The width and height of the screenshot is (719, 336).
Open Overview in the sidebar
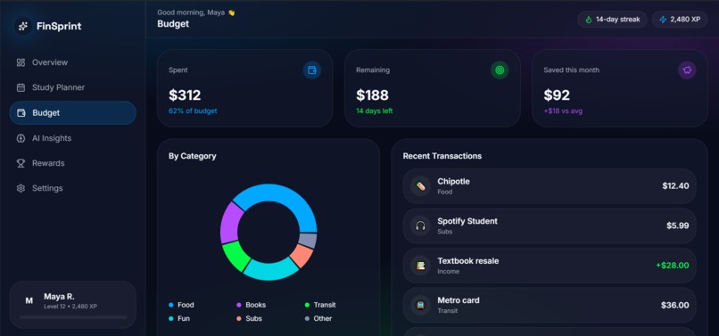click(72, 62)
